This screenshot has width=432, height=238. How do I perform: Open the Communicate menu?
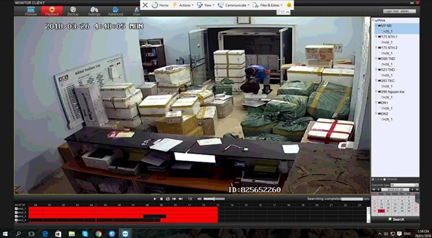coord(234,5)
